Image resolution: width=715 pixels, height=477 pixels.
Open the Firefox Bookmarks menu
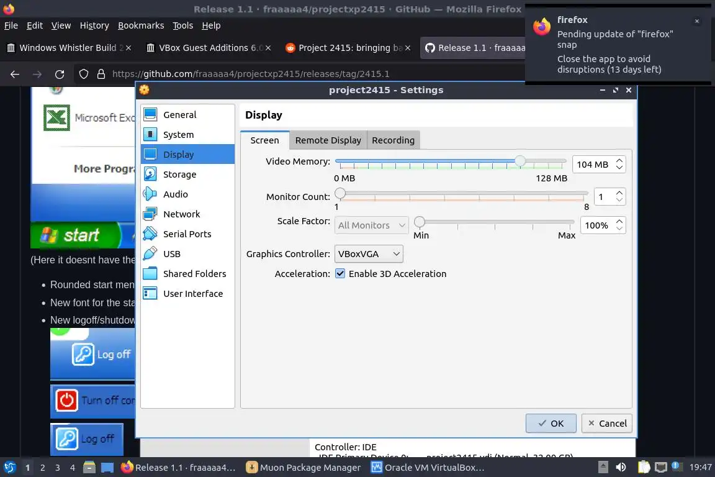point(141,25)
